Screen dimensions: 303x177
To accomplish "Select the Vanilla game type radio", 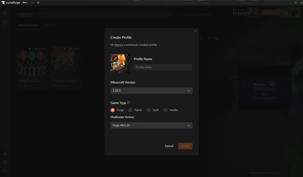I will [165, 110].
